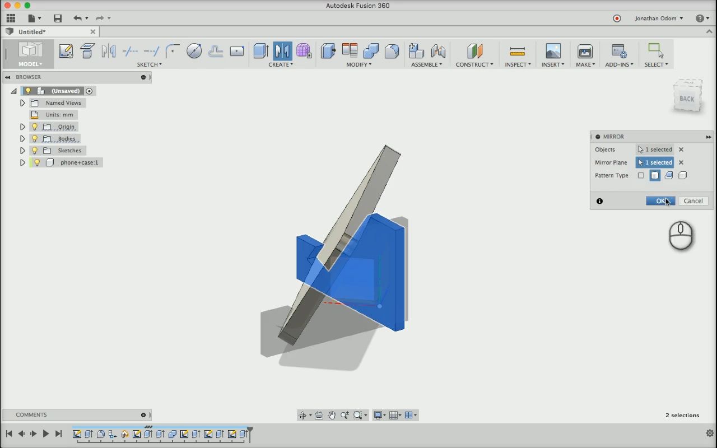717x448 pixels.
Task: Click the Mirror Plane '1 selected' selector
Action: click(x=655, y=162)
